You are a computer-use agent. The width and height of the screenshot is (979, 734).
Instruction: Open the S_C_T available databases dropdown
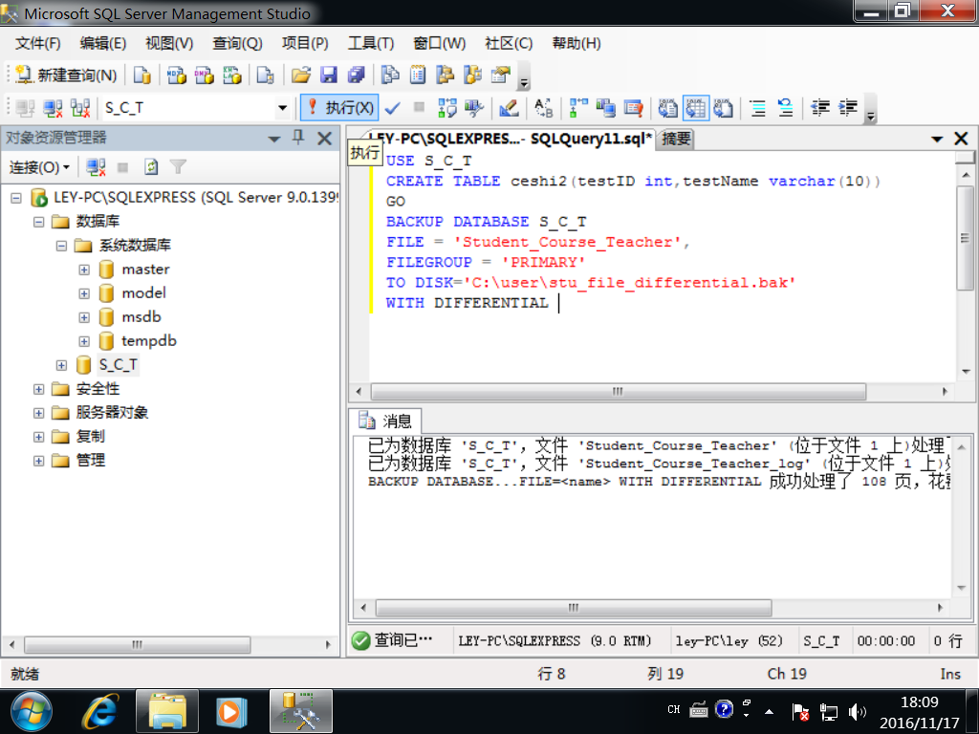282,108
